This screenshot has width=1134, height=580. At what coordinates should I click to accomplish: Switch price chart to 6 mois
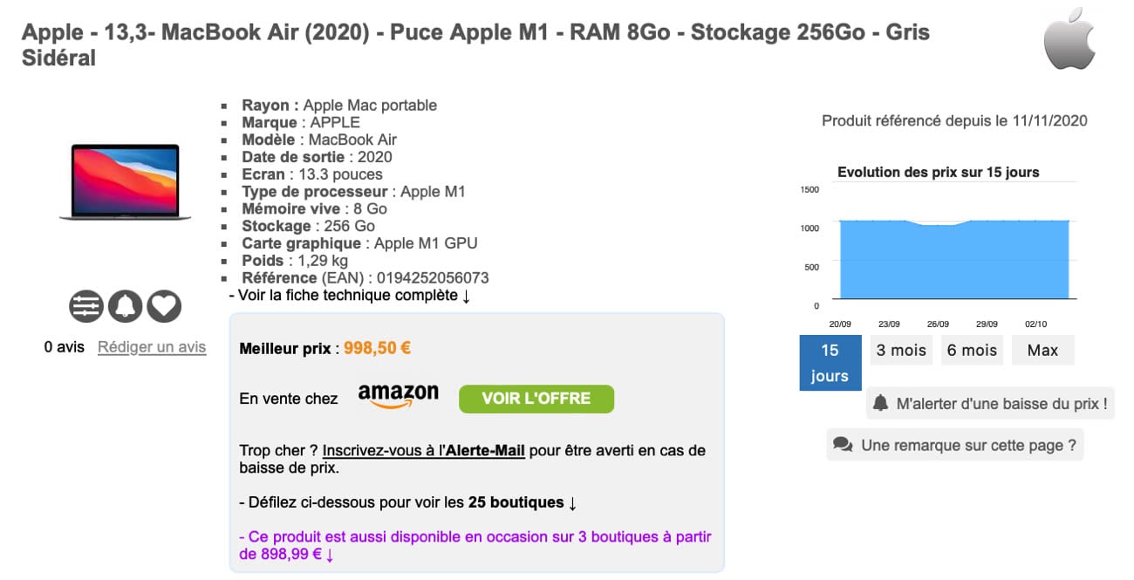click(972, 350)
